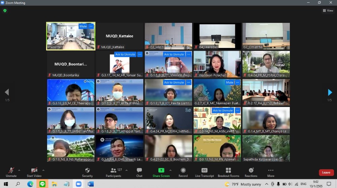Select Wankwan Polachan's video thumbnail
Viewport: 337px width, 188px height.
[x=217, y=64]
